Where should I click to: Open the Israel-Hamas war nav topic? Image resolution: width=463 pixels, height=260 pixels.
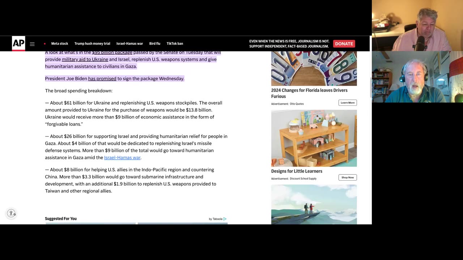129,44
